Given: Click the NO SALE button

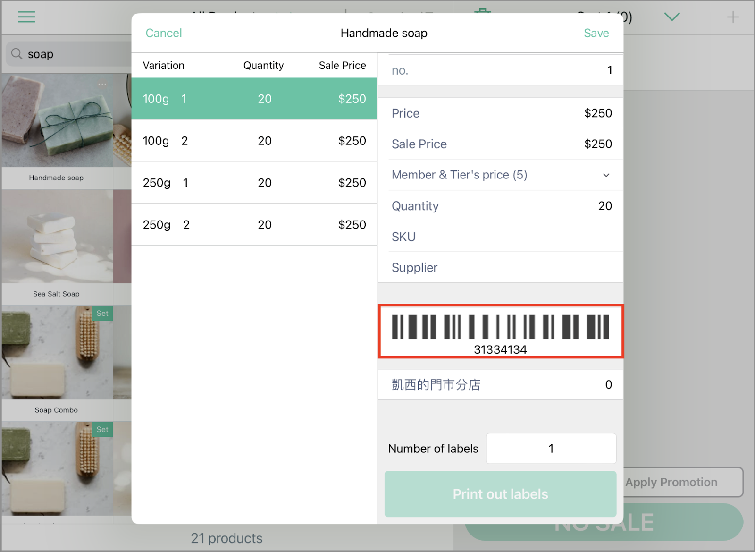Looking at the screenshot, I should tap(604, 522).
